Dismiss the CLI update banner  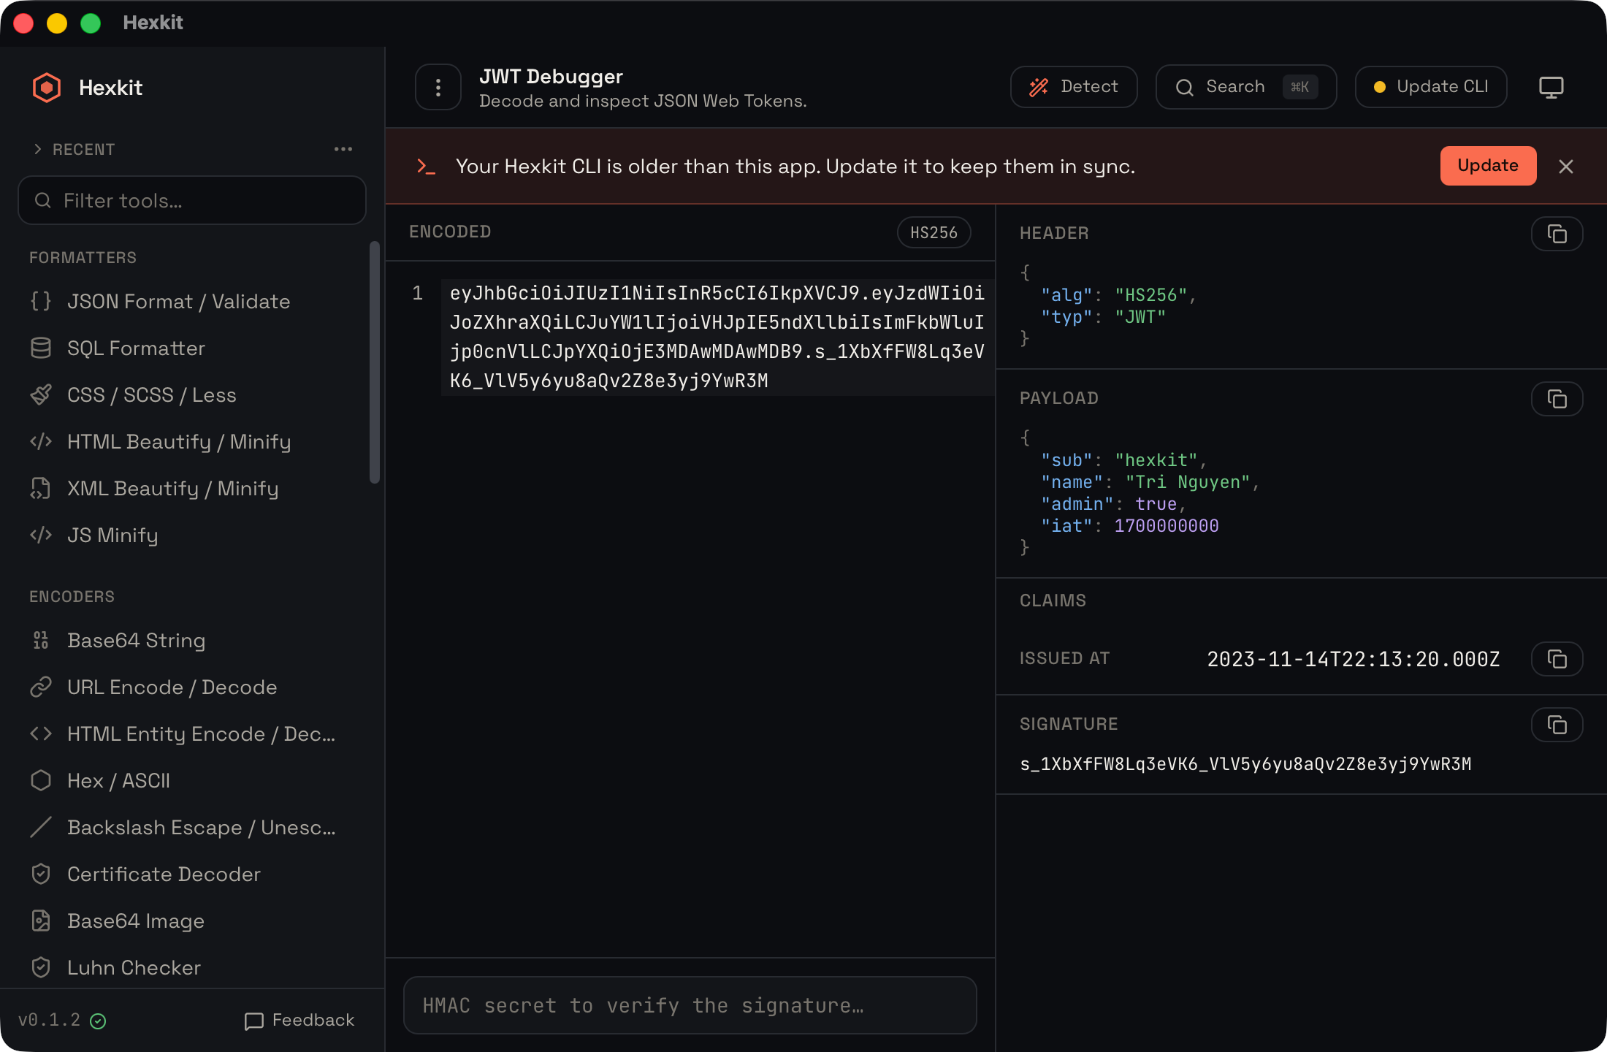pos(1566,167)
